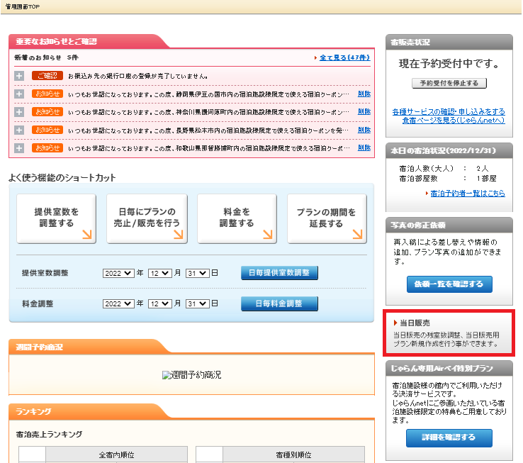Open year dropdown for 提供室数調整
Image resolution: width=523 pixels, height=463 pixels.
pyautogui.click(x=118, y=273)
